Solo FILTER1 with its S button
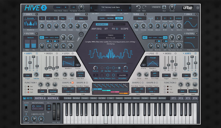221x128 pixels. 37,34
